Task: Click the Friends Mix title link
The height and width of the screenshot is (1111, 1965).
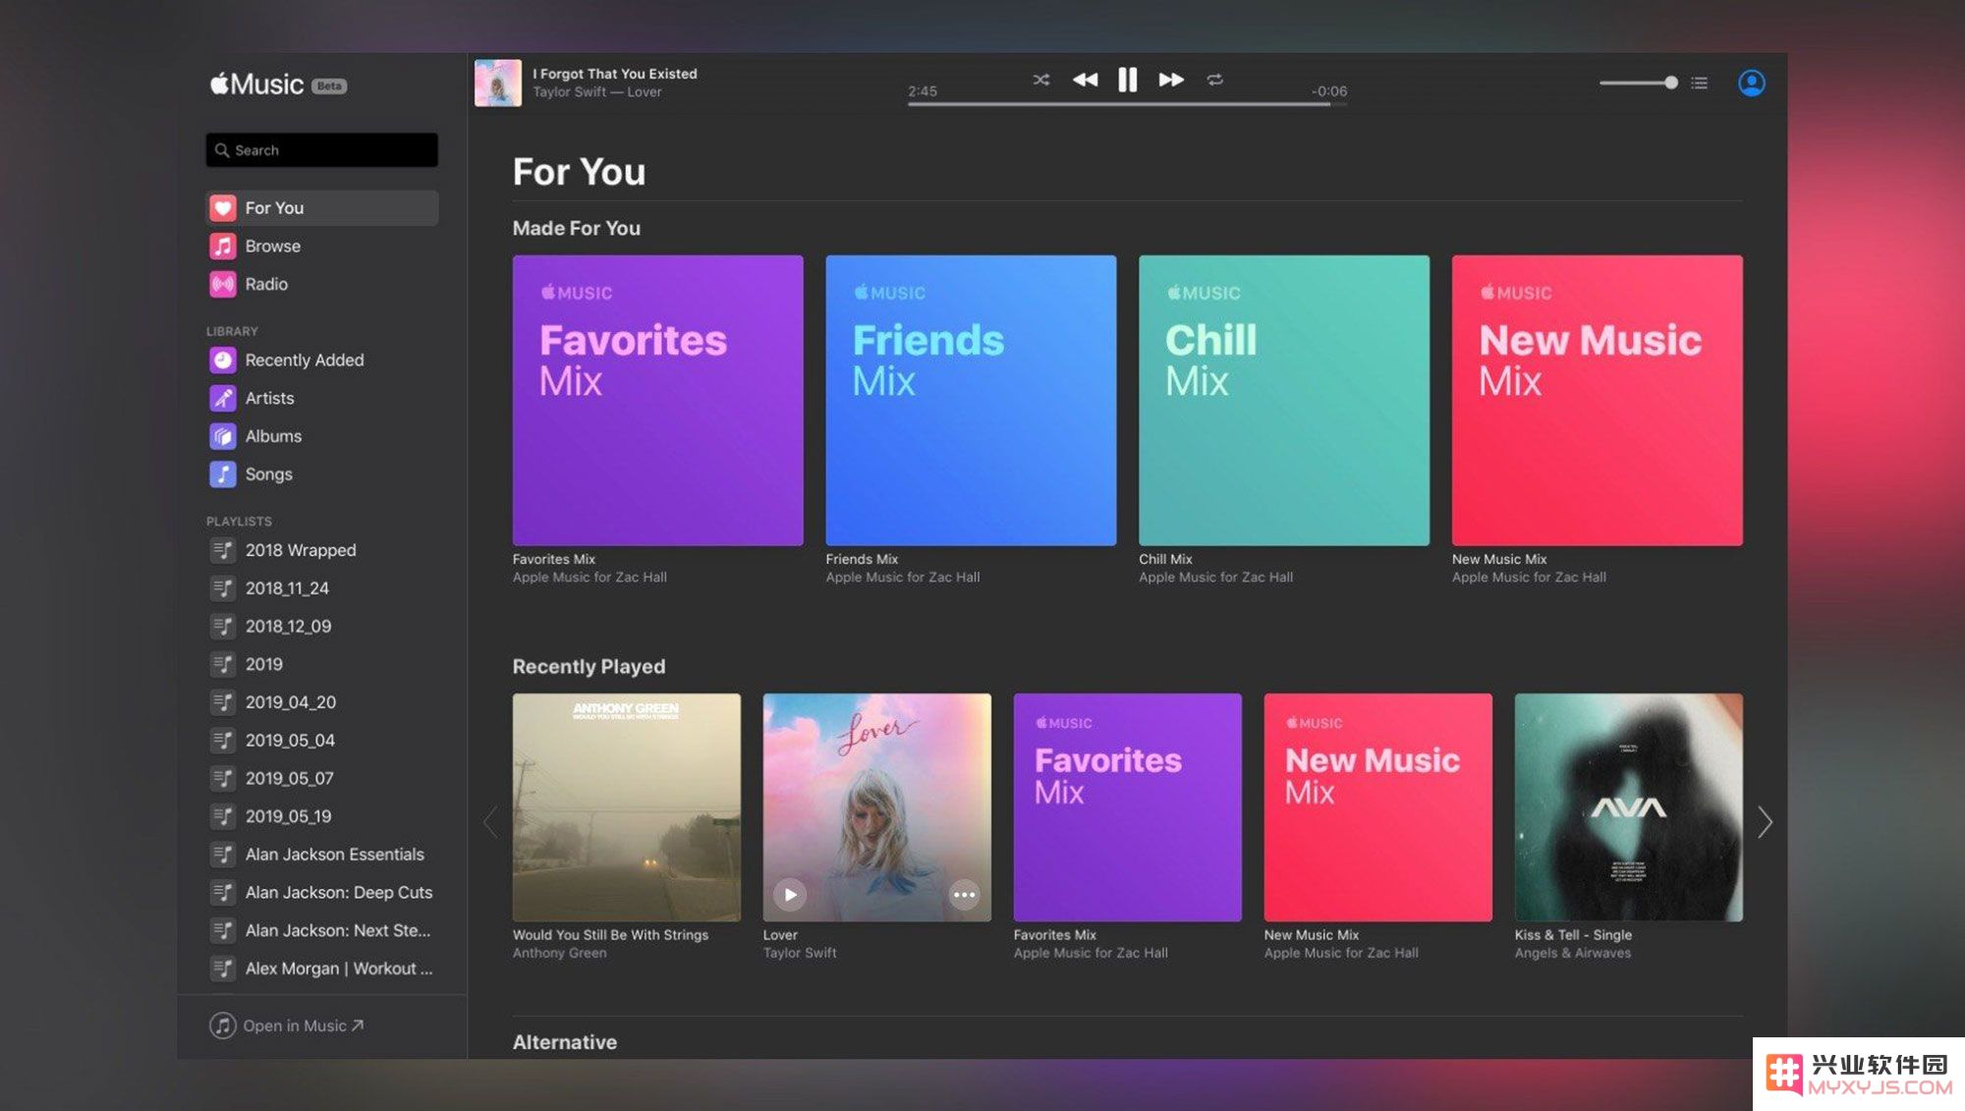Action: click(862, 559)
